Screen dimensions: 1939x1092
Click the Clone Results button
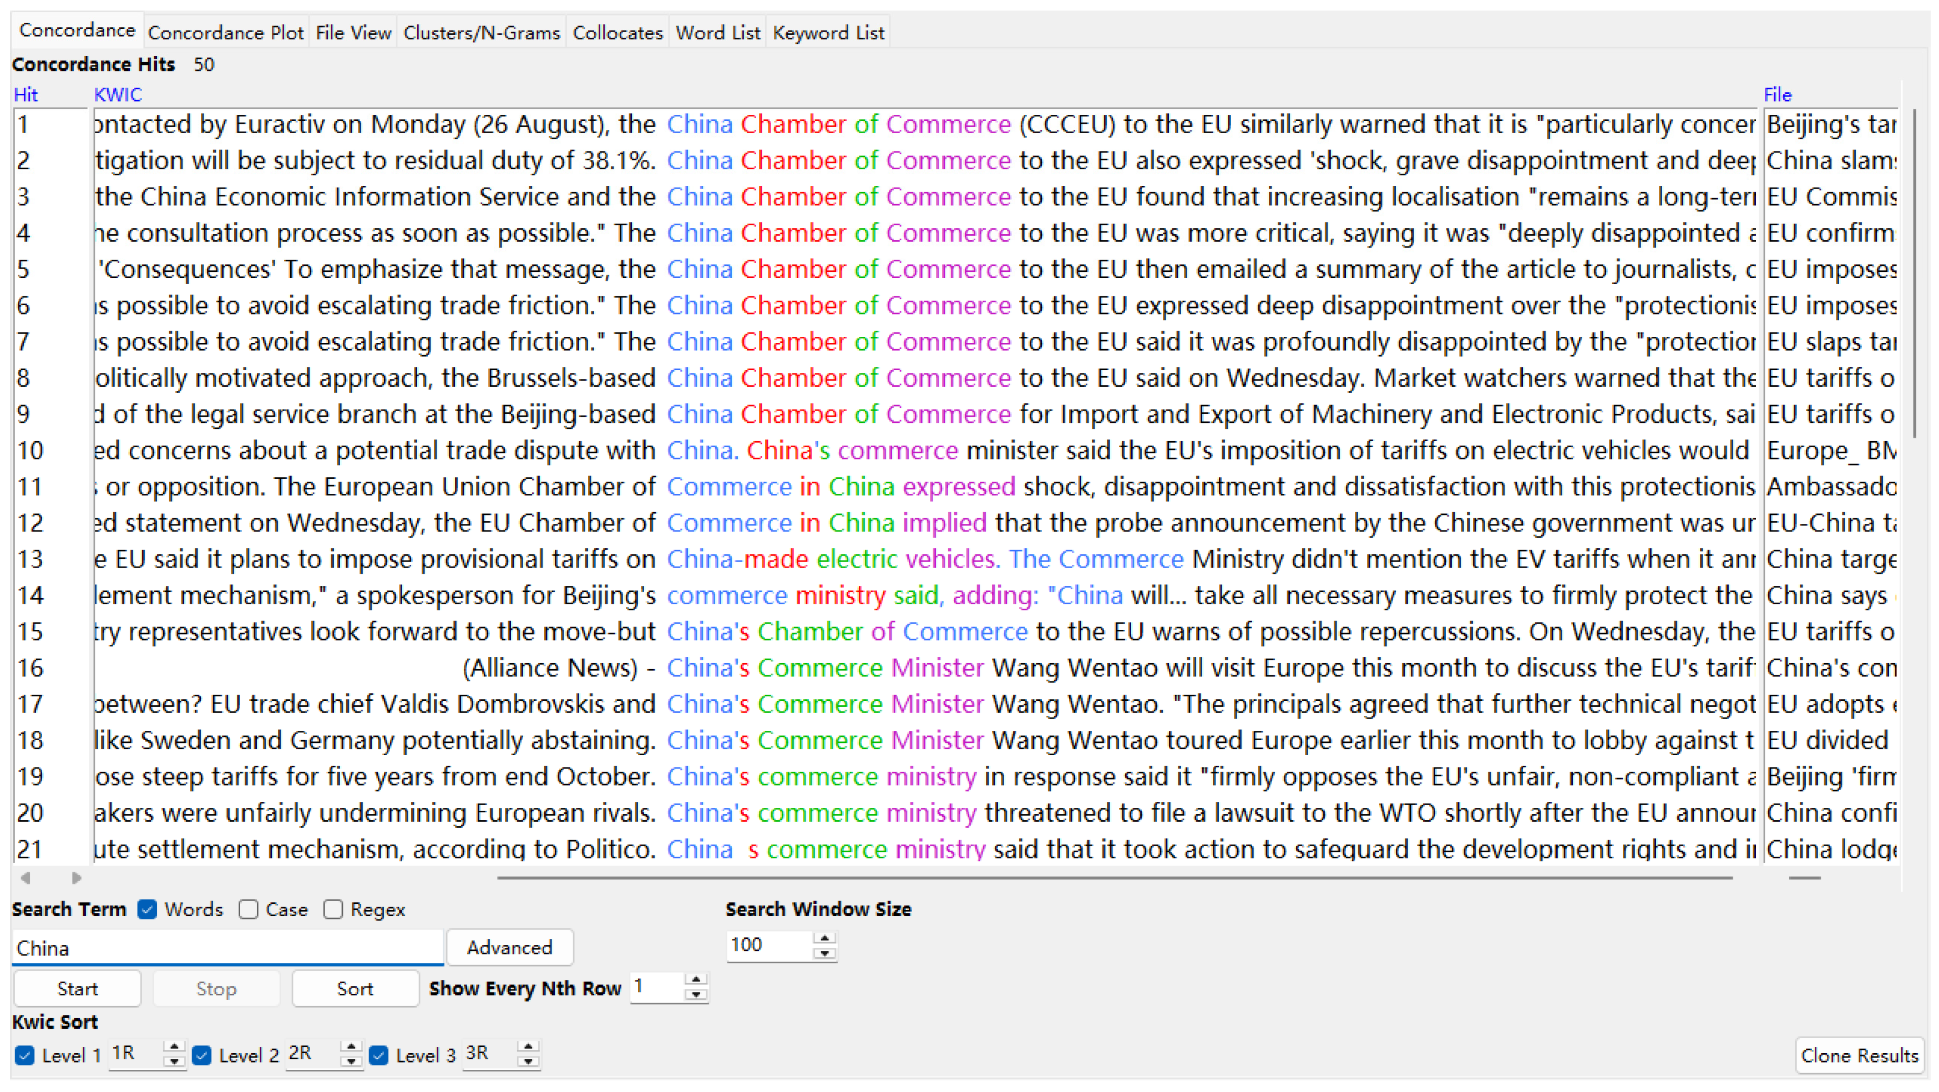coord(1859,1055)
